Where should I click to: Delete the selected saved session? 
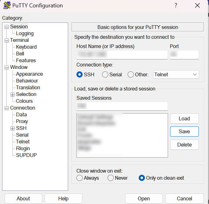[x=184, y=145]
